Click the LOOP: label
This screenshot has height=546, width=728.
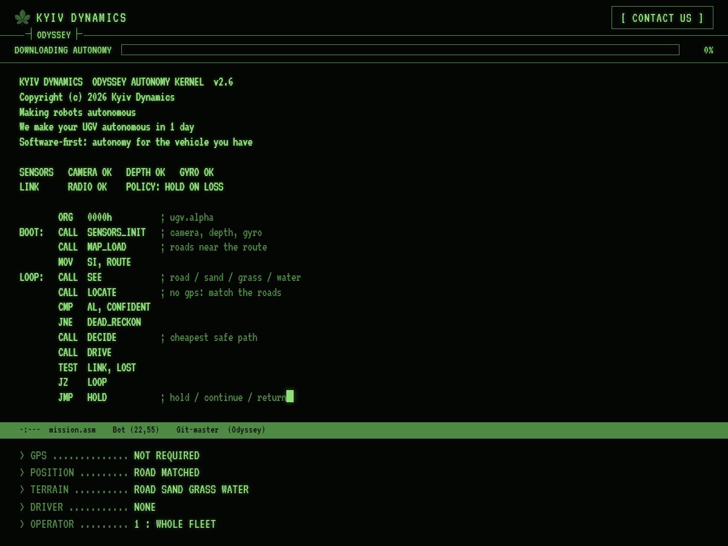(x=32, y=277)
